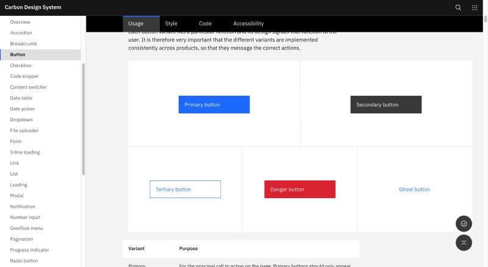Switch to the Accessibility tab
This screenshot has height=267, width=488.
248,24
